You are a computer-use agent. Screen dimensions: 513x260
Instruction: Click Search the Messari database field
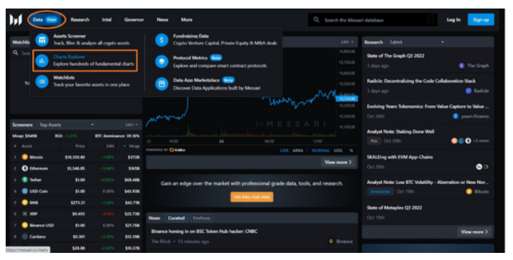click(x=372, y=20)
